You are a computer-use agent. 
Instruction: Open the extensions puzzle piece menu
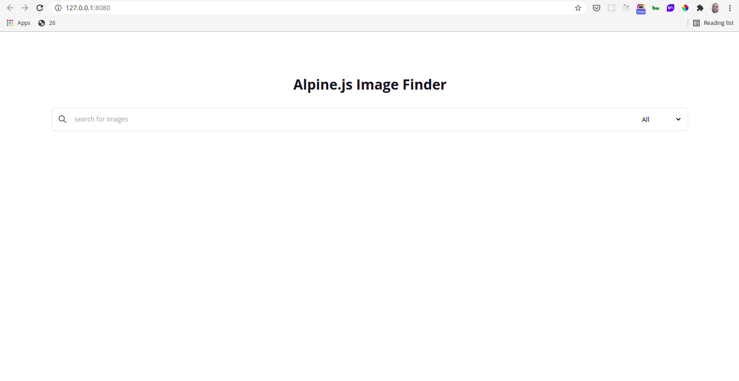tap(701, 8)
